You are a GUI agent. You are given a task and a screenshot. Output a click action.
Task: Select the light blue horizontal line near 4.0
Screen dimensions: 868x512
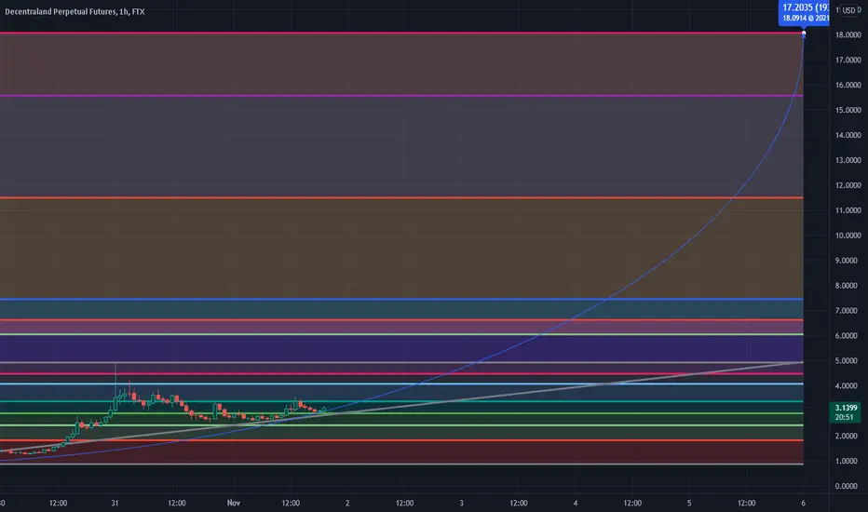[x=401, y=384]
